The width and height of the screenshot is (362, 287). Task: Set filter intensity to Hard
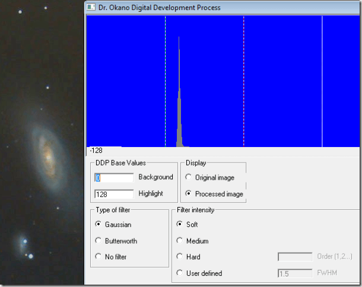pyautogui.click(x=180, y=257)
